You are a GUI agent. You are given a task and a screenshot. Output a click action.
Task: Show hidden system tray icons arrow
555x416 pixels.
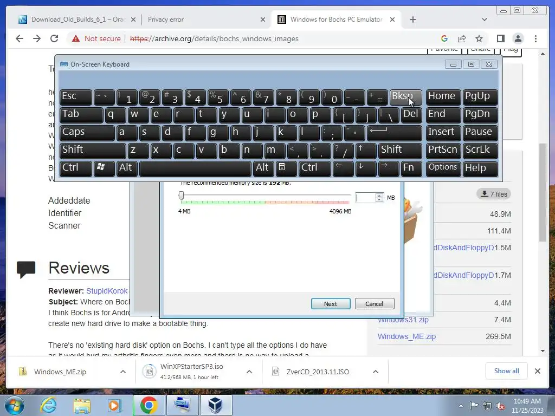[461, 406]
